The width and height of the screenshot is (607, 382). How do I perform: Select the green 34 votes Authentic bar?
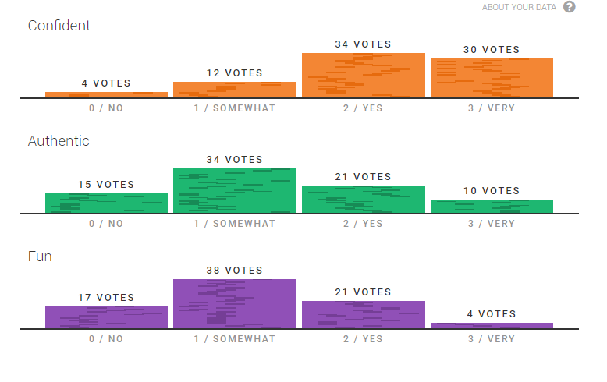[235, 191]
